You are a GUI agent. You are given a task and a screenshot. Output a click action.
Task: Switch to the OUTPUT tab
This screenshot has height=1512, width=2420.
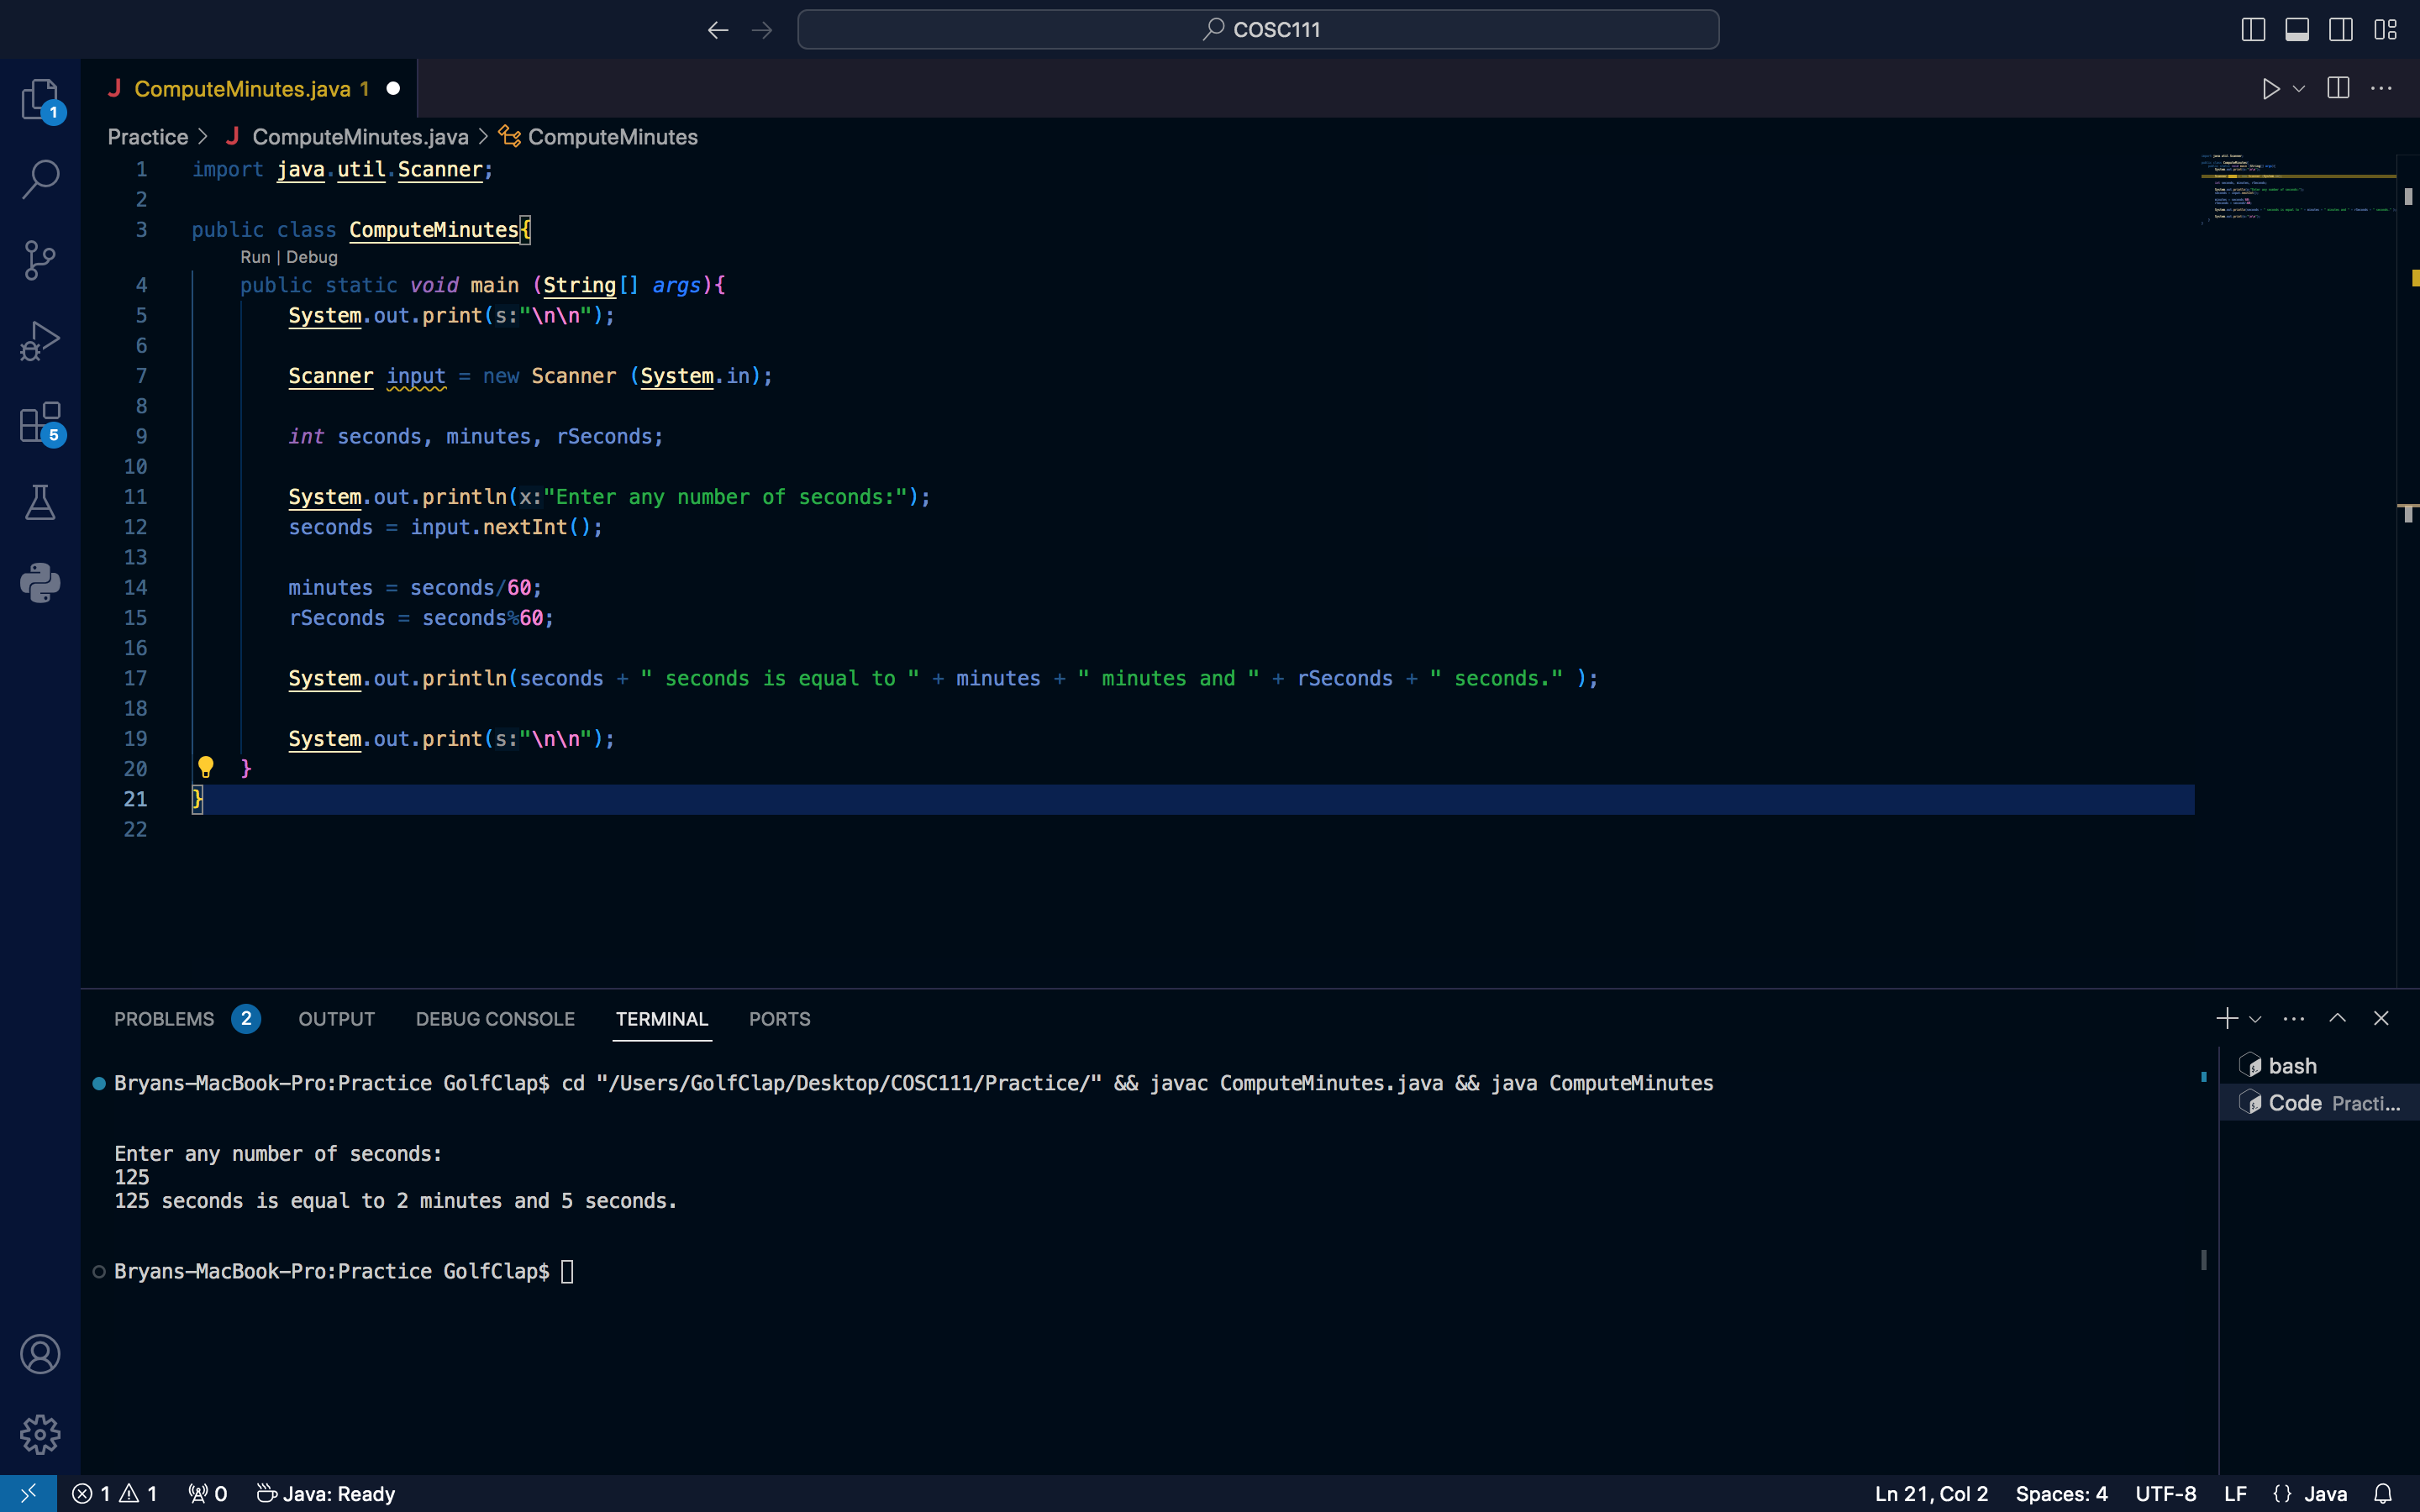[336, 1019]
